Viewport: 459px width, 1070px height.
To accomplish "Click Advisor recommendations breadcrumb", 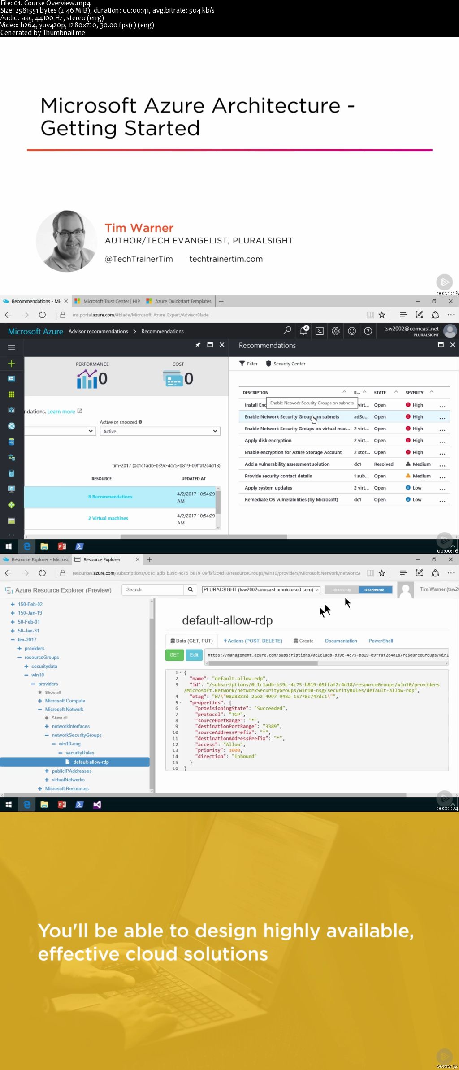I will 98,331.
